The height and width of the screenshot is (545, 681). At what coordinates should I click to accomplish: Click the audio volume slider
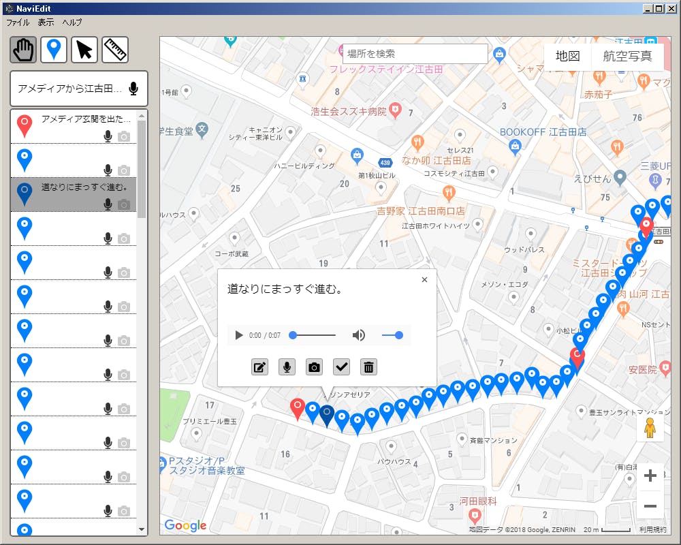pyautogui.click(x=392, y=335)
